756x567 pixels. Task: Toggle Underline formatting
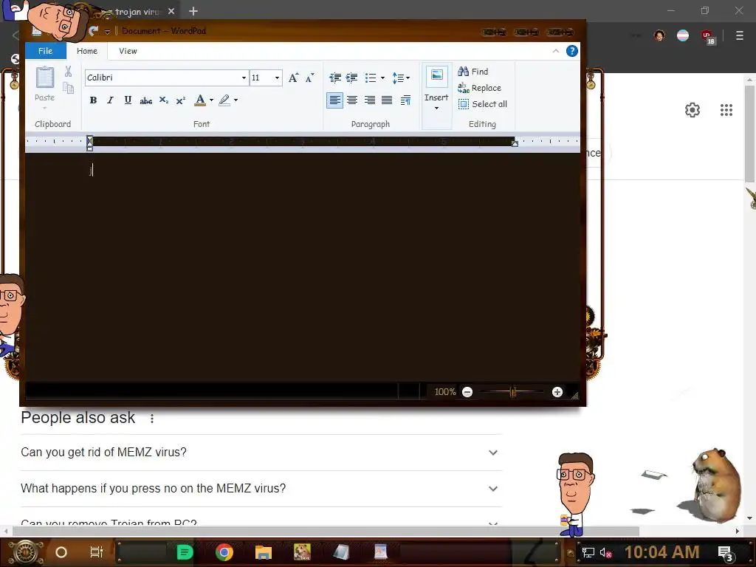(x=128, y=100)
